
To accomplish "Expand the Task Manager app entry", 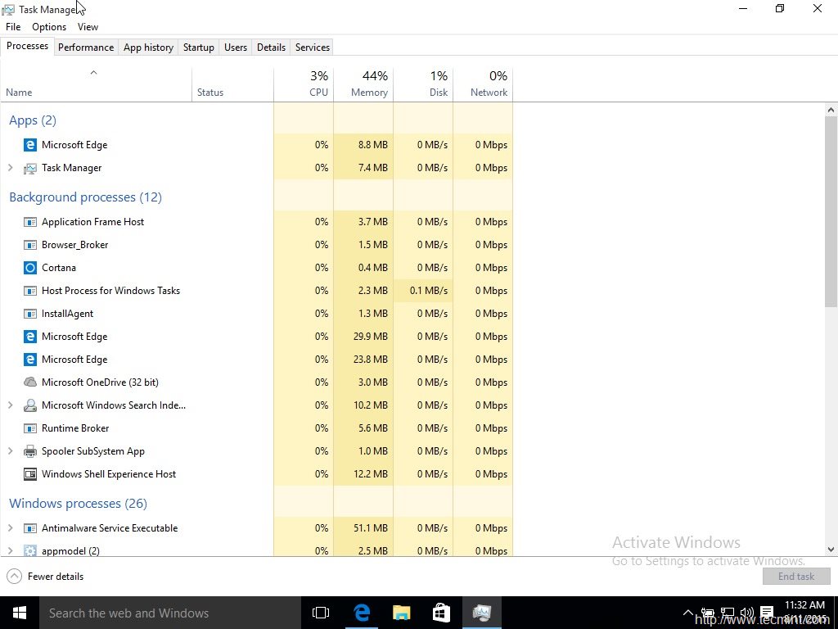I will [11, 168].
